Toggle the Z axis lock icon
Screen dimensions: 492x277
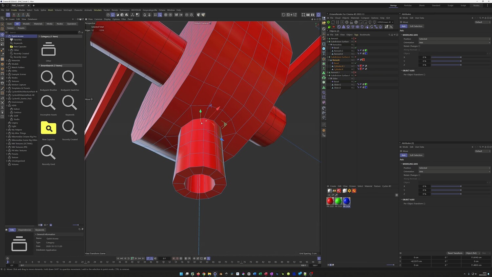coord(23,15)
